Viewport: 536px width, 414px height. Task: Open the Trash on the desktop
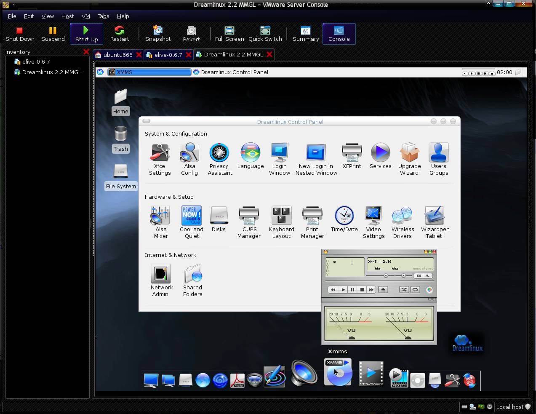point(120,139)
